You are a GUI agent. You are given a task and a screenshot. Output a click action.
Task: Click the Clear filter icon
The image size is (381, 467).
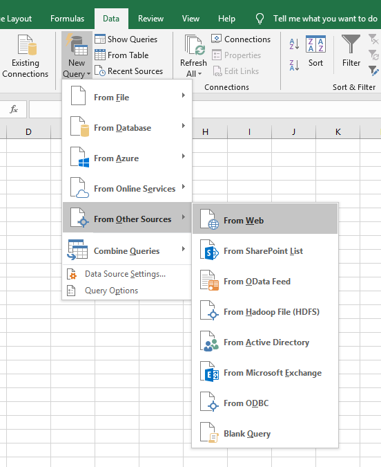pyautogui.click(x=373, y=39)
